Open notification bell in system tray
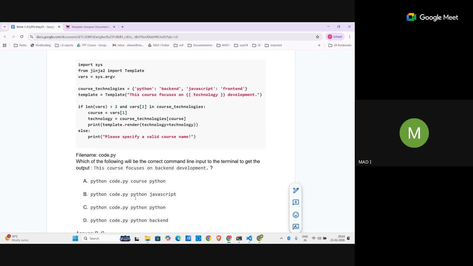The image size is (473, 266). 348,238
